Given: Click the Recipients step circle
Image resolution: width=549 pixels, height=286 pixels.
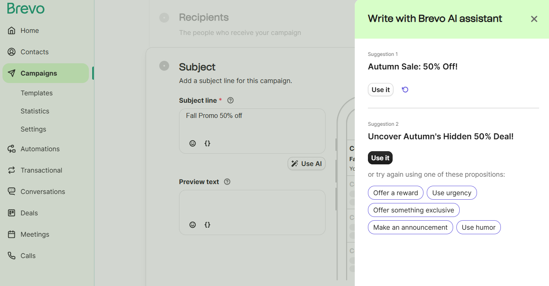Looking at the screenshot, I should tap(164, 18).
